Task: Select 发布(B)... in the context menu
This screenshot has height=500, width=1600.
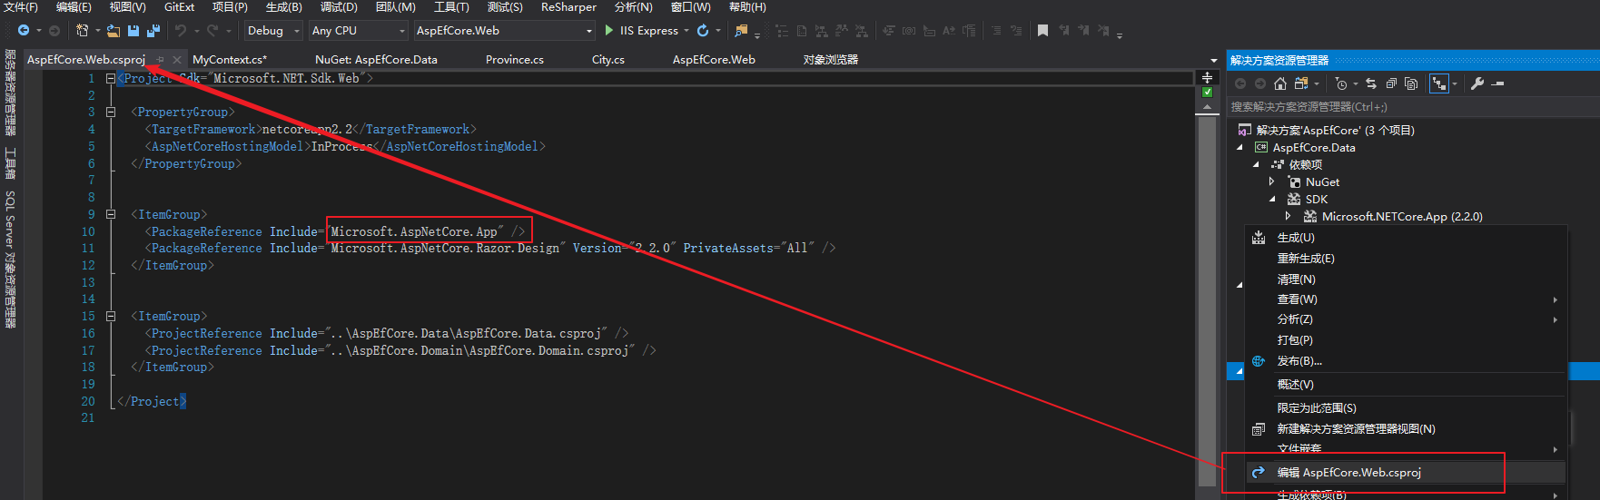Action: 1299,361
